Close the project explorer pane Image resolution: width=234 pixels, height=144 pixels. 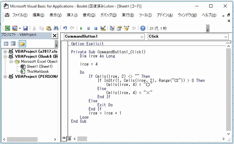55,35
